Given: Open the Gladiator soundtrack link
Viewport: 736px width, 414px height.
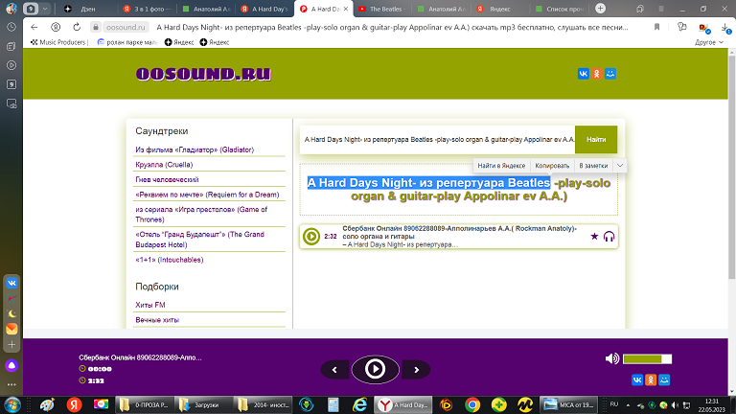Looking at the screenshot, I should pos(195,149).
